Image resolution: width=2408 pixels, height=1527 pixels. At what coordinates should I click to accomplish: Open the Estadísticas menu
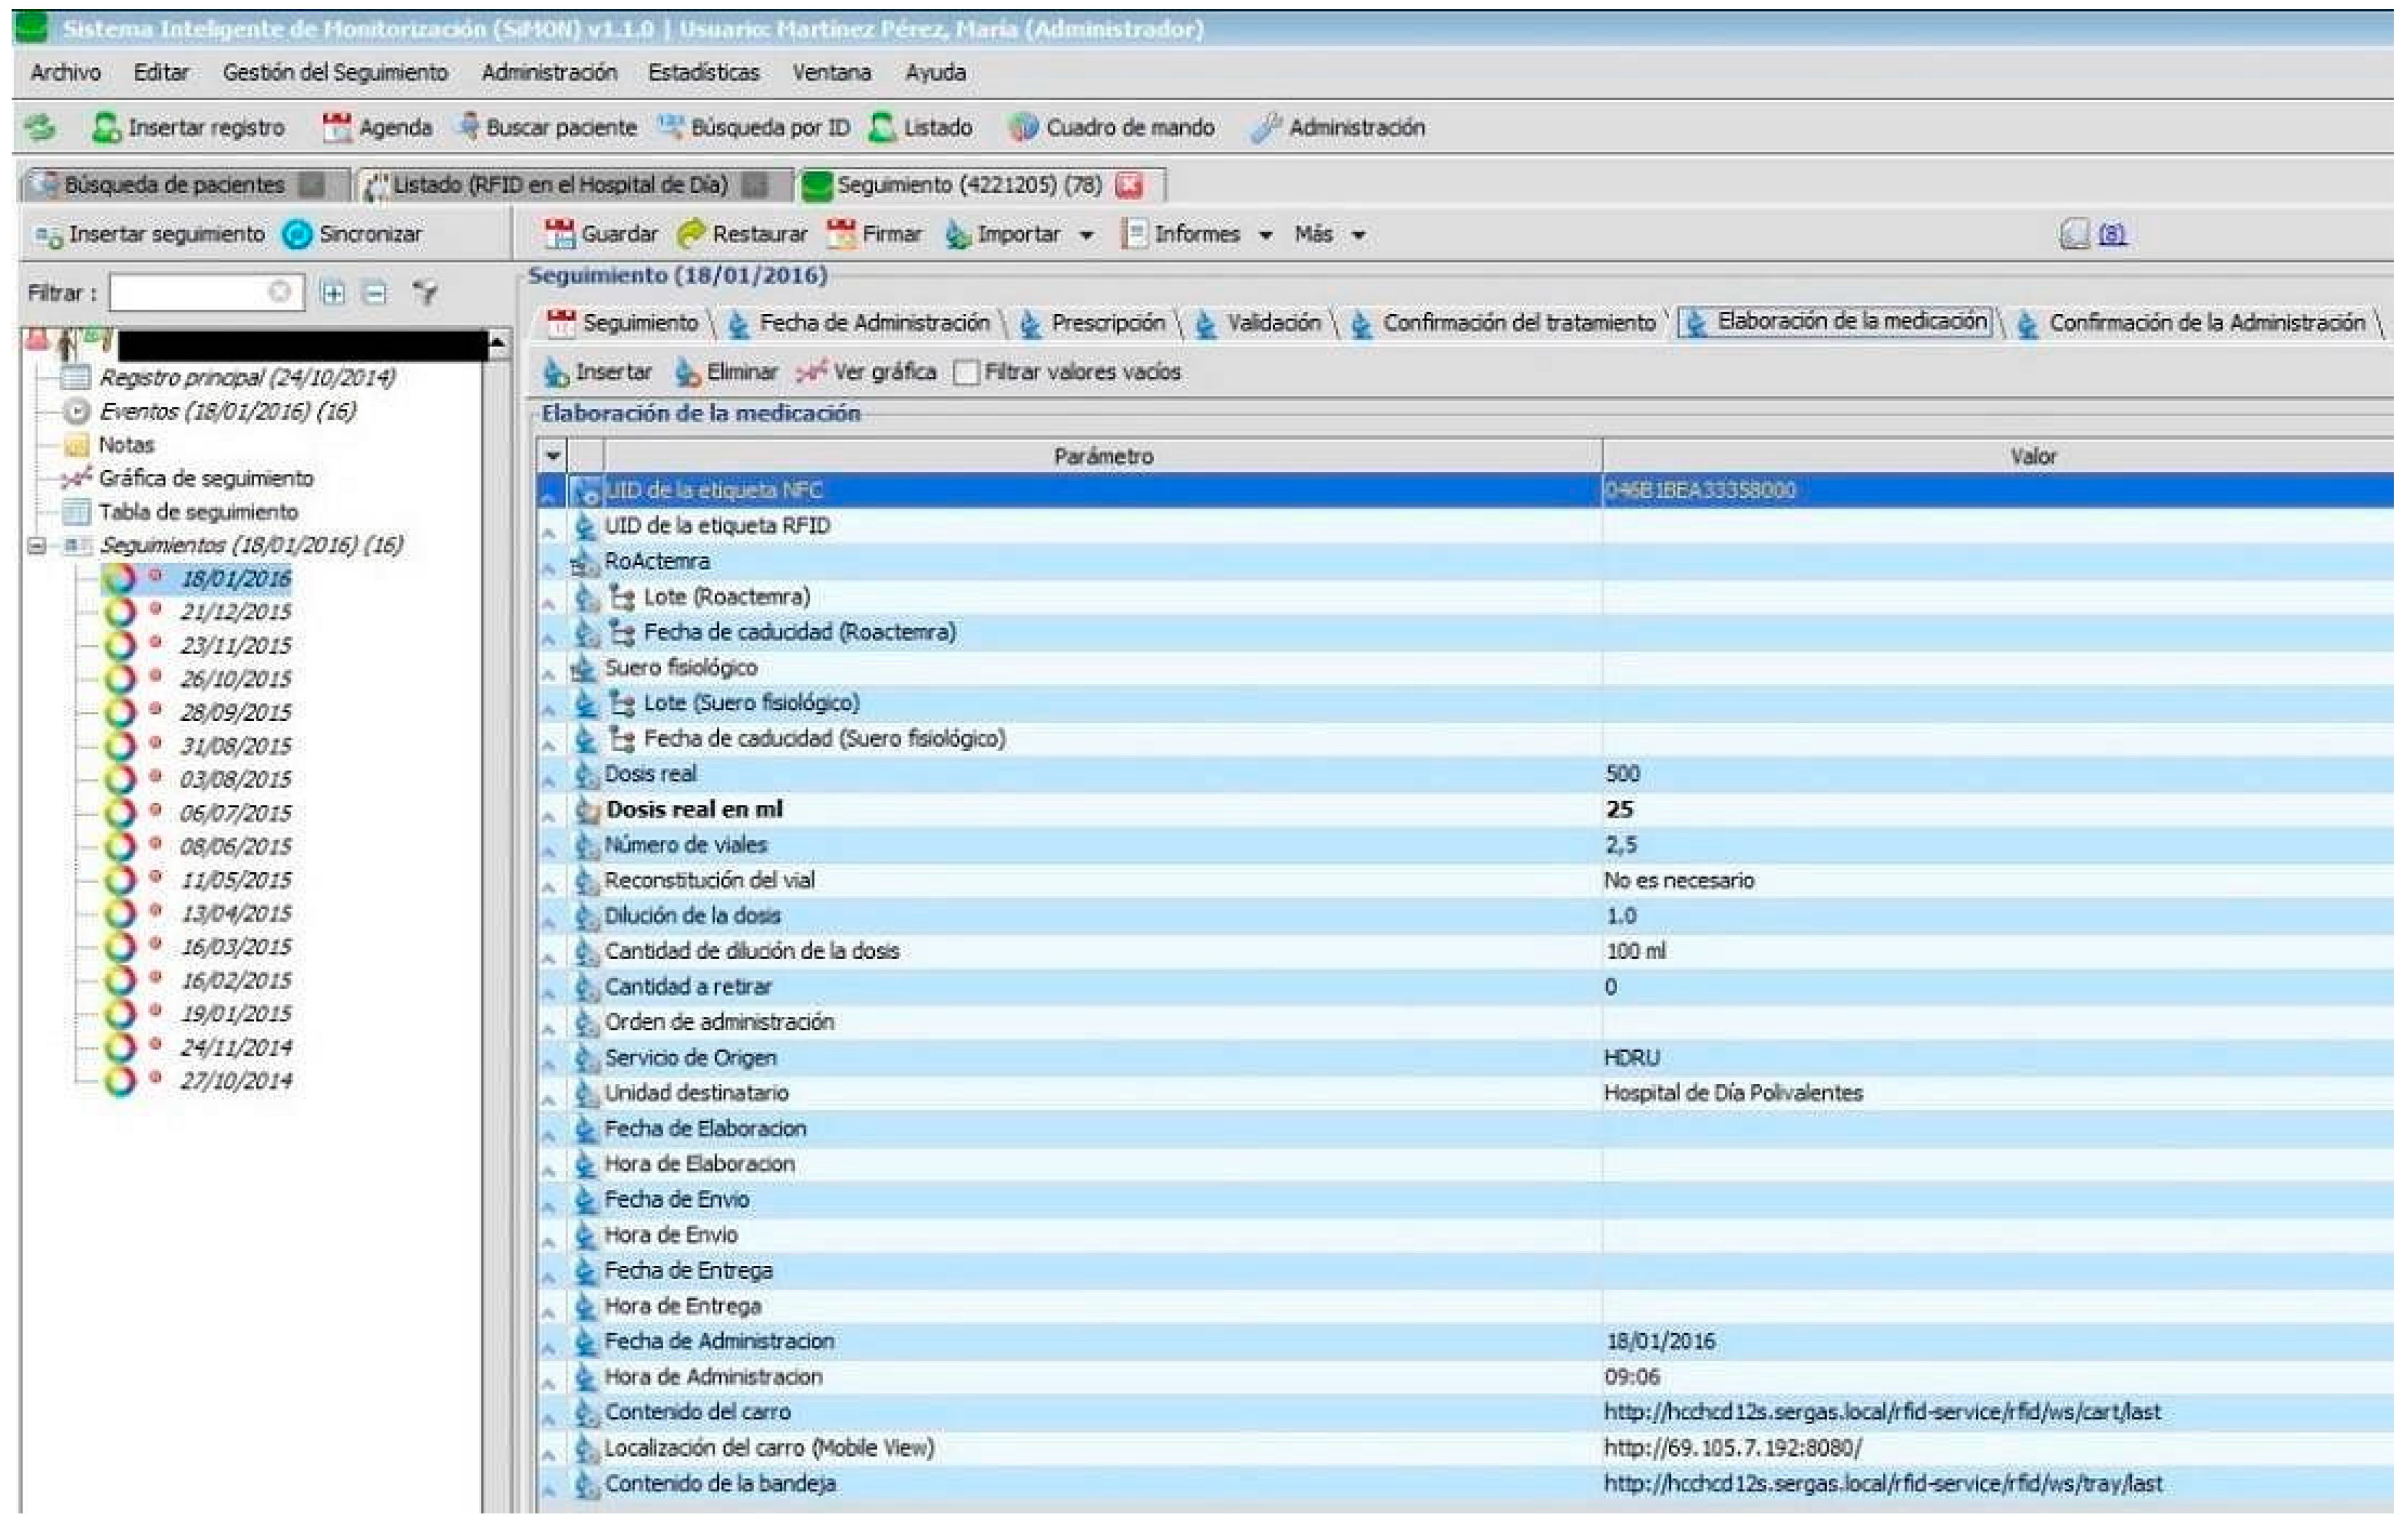pyautogui.click(x=703, y=73)
